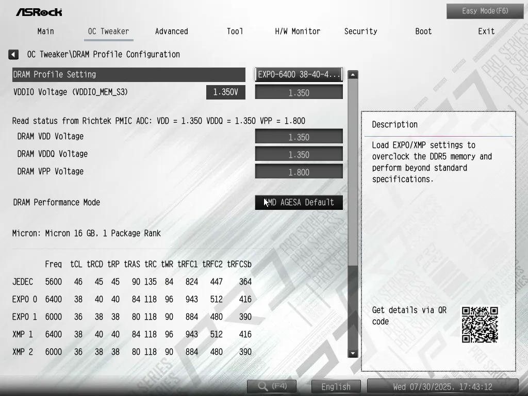The image size is (528, 396).
Task: Click the XMP 1 row label
Action: (23, 334)
